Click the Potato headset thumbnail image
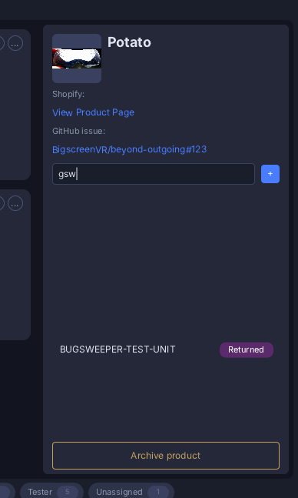 click(x=77, y=58)
